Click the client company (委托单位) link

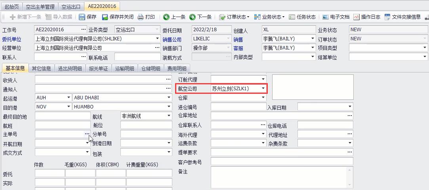point(12,39)
